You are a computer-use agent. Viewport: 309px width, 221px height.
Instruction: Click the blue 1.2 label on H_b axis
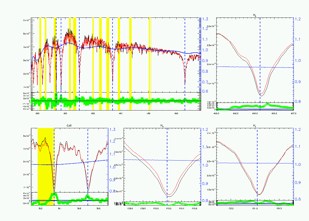[298, 19]
